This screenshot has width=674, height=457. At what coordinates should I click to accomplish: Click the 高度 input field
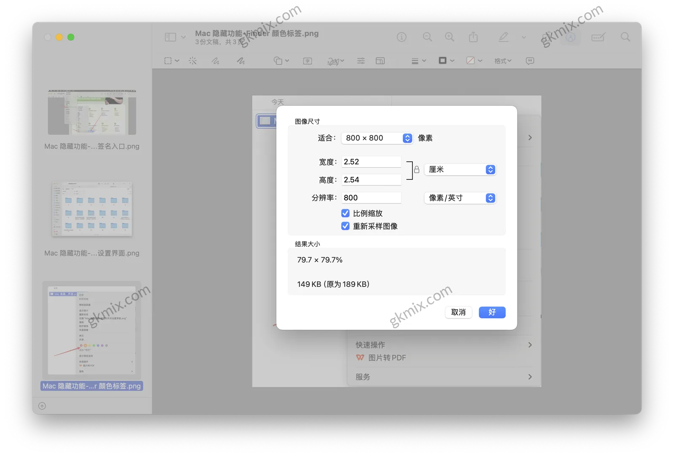click(371, 180)
